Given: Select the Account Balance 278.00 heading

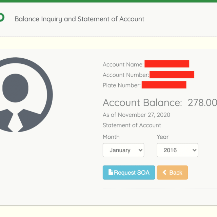Looking at the screenshot, I should point(159,102).
